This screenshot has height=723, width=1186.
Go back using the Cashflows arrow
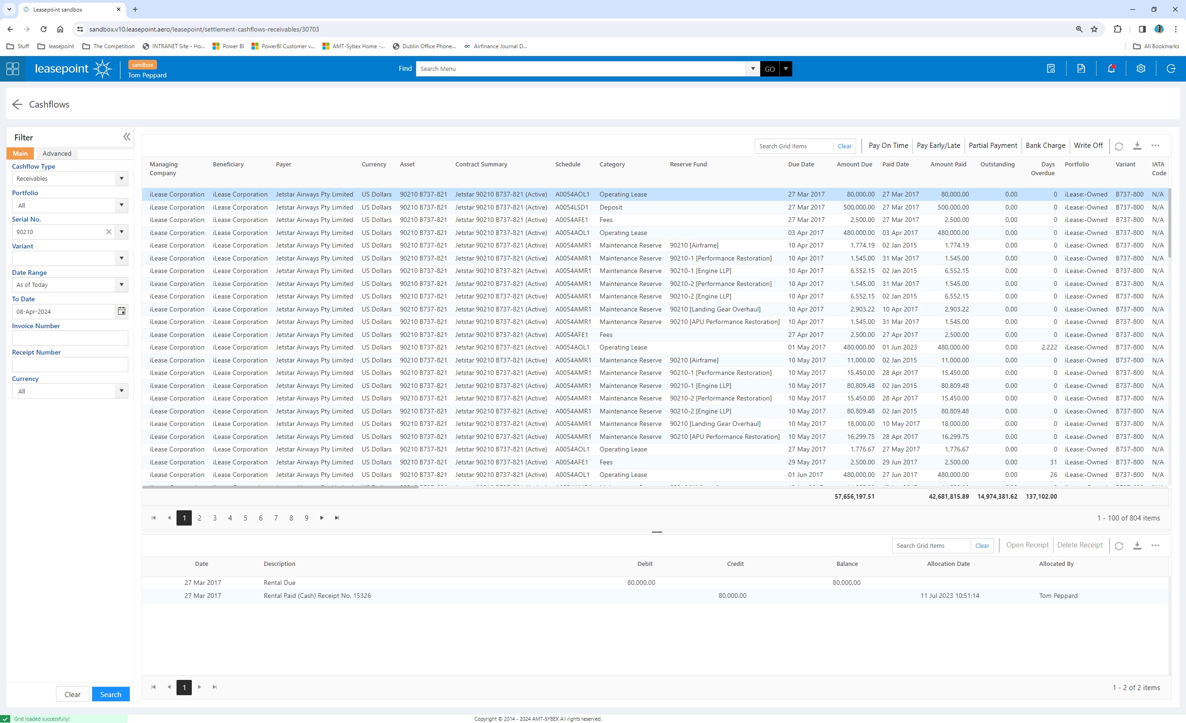click(x=17, y=104)
